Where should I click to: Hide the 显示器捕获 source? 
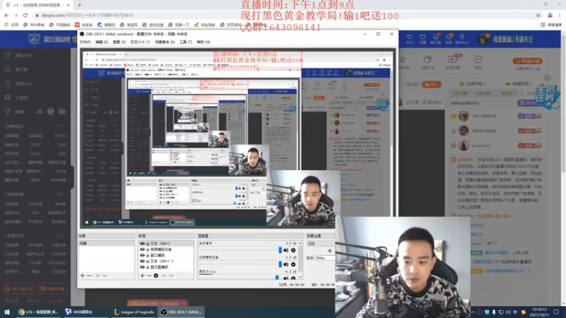142,267
